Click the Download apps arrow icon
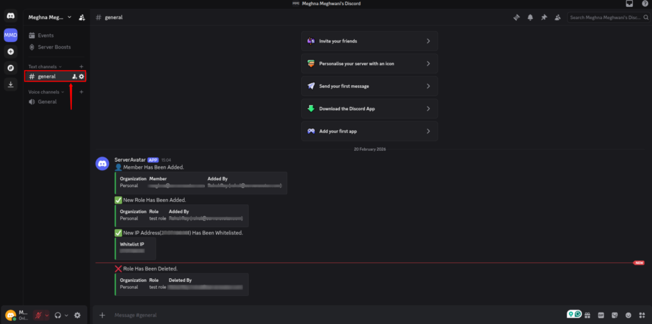652x324 pixels. pyautogui.click(x=11, y=85)
